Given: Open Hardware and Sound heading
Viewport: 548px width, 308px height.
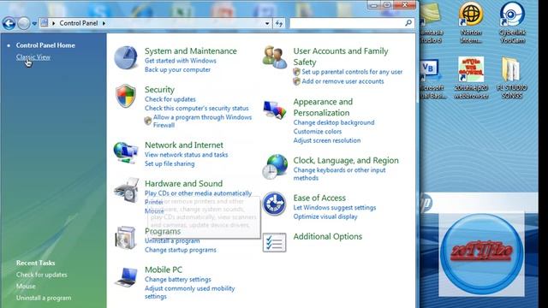Looking at the screenshot, I should pyautogui.click(x=183, y=184).
